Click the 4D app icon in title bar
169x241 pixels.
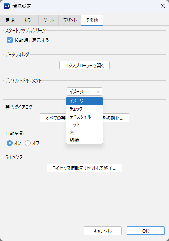point(7,6)
